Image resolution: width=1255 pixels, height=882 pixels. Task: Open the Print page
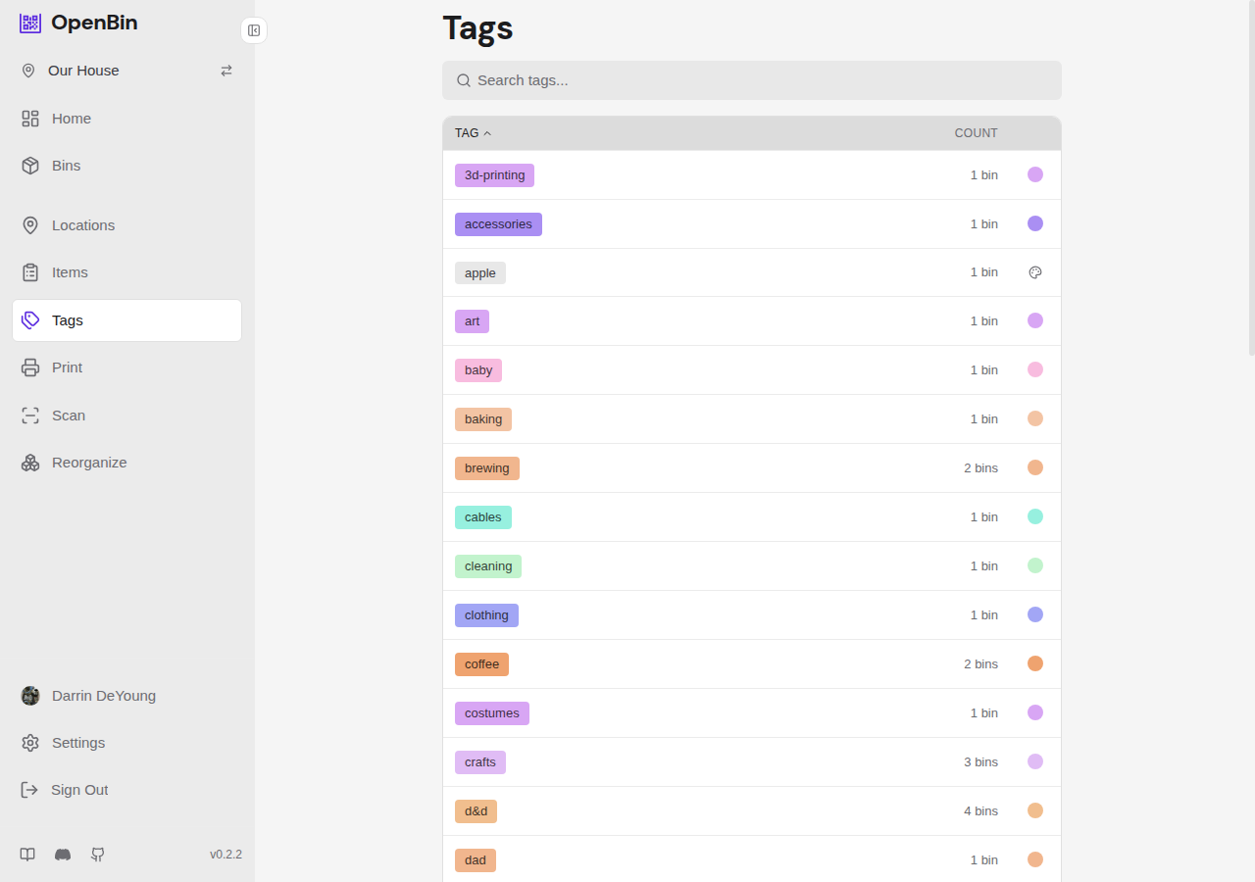pyautogui.click(x=67, y=367)
